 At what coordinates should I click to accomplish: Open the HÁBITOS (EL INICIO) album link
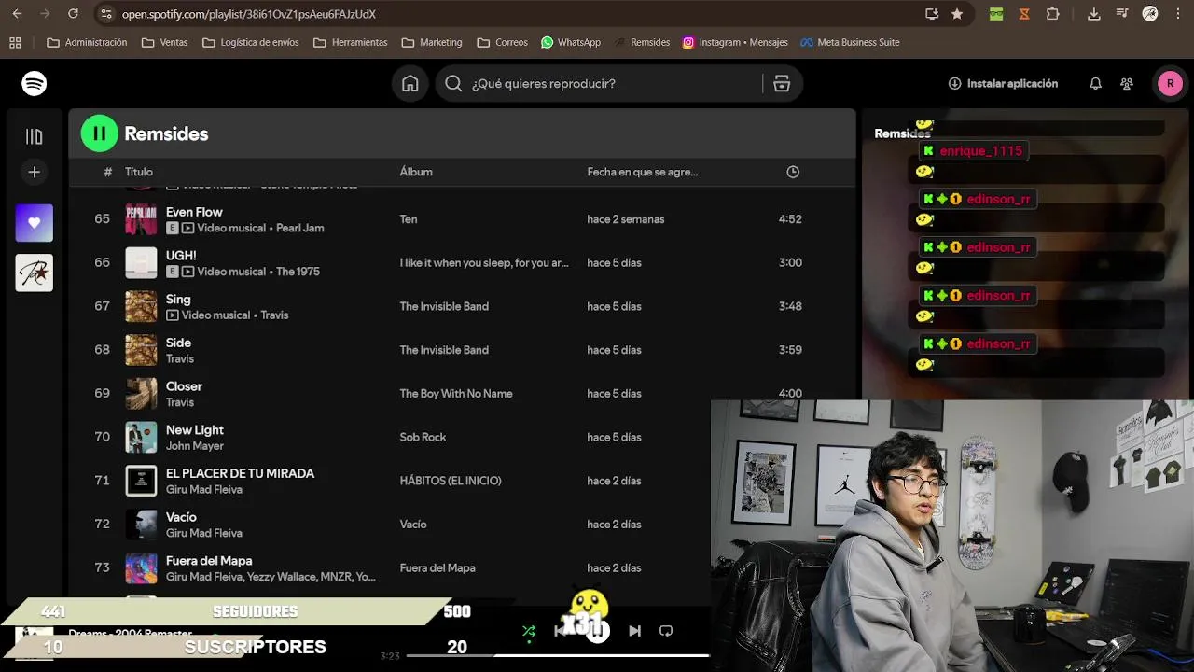tap(451, 481)
